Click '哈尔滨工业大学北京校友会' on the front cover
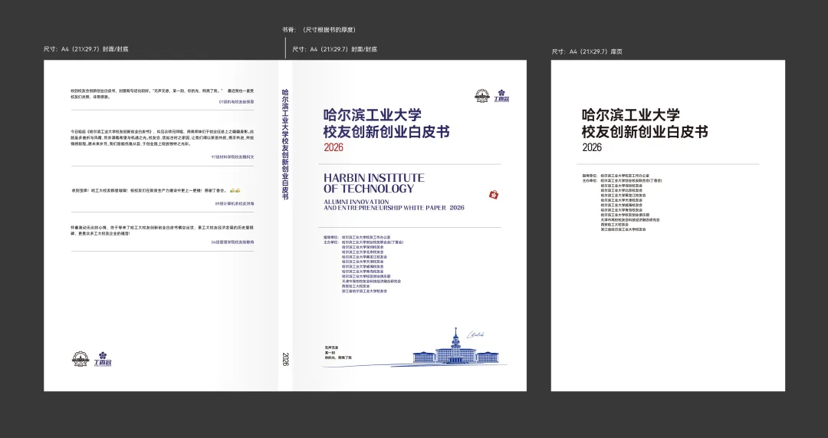 [x=363, y=252]
